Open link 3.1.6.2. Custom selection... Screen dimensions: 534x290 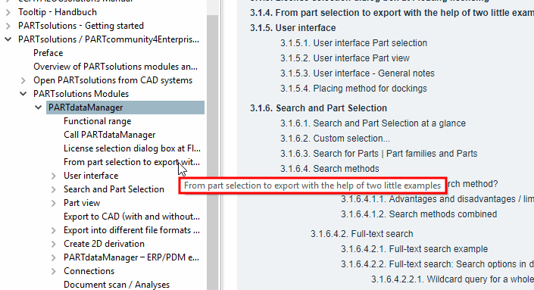click(x=335, y=139)
